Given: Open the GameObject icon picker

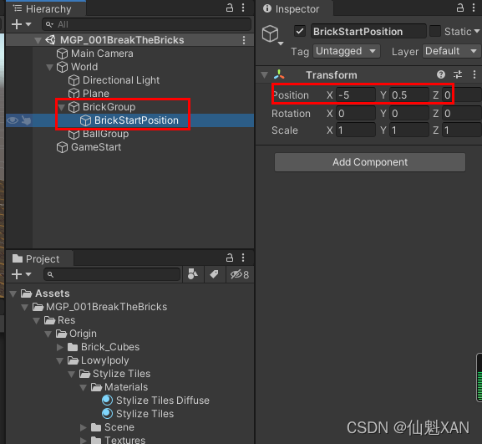Looking at the screenshot, I should click(272, 35).
